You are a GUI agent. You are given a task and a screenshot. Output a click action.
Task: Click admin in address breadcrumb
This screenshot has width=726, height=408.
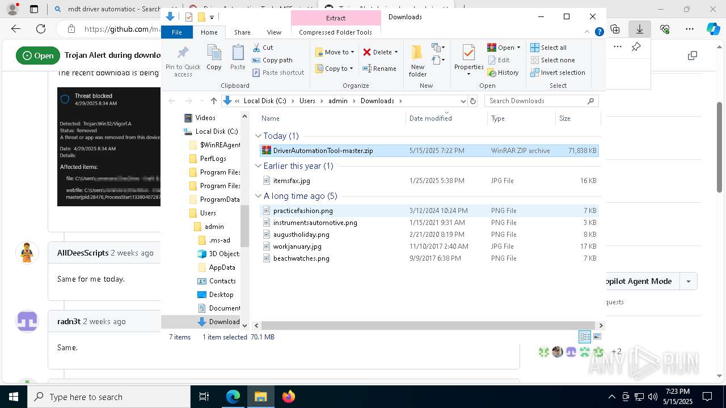[x=338, y=101]
